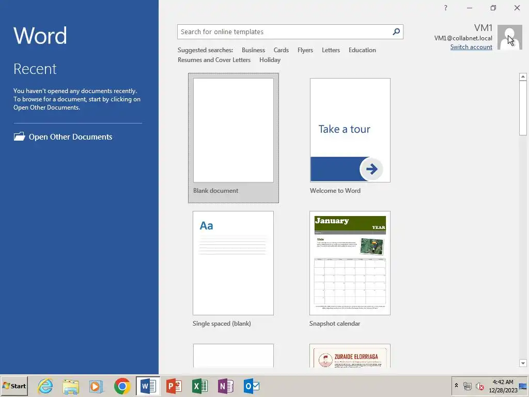This screenshot has width=529, height=397.
Task: Launch OneNote from the taskbar
Action: pos(226,386)
